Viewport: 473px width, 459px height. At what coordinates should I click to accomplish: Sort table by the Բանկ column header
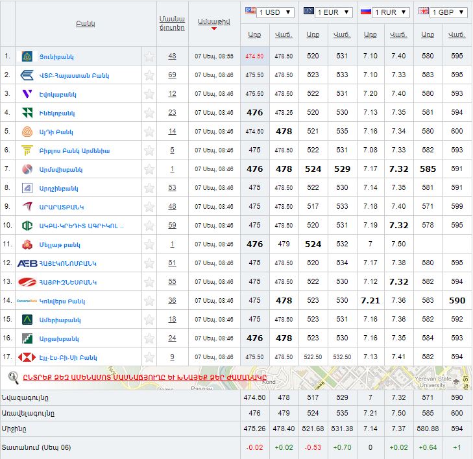[85, 24]
